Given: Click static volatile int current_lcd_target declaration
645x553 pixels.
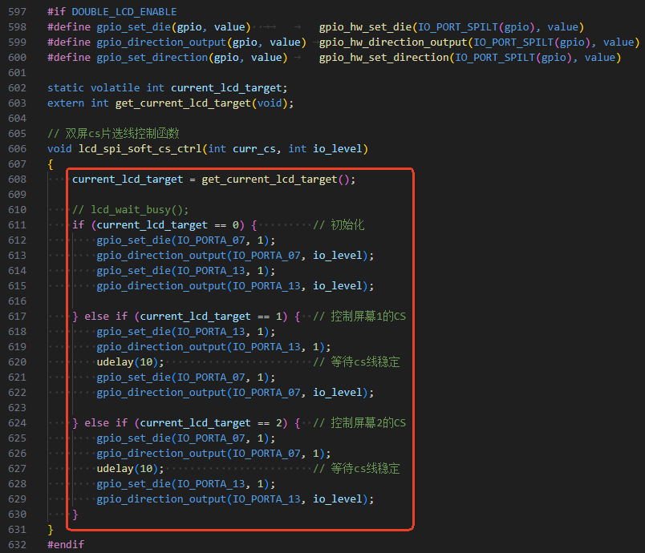Looking at the screenshot, I should coord(168,88).
